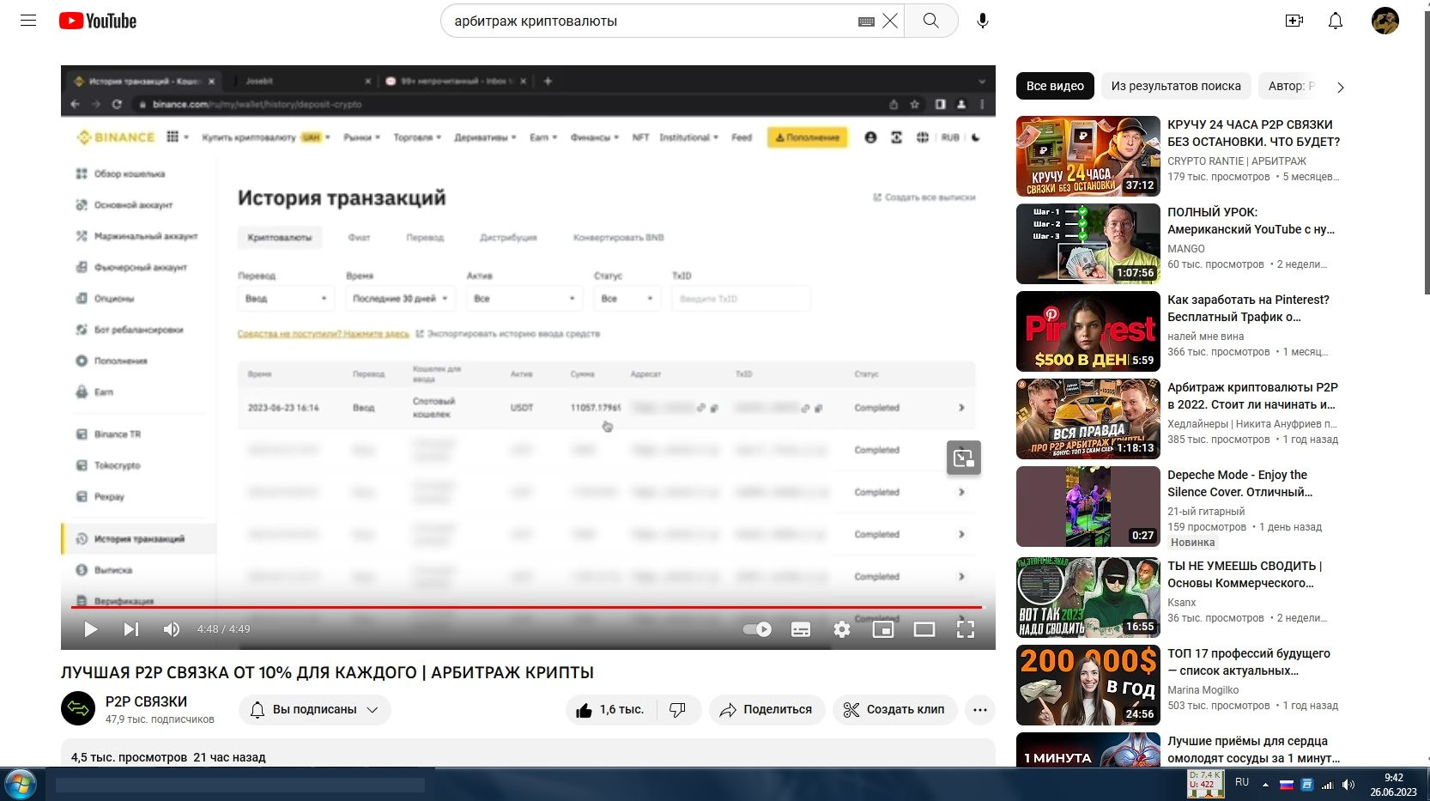Open the player settings gear
Viewport: 1430px width, 801px height.
point(842,629)
